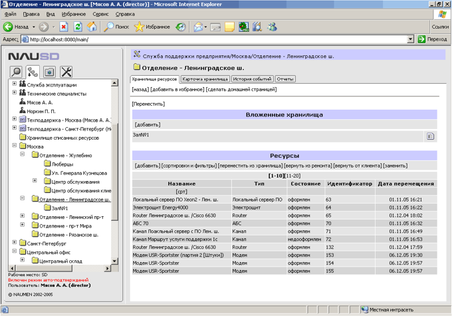The image size is (452, 316).
Task: Refresh the page with green arrows icon
Action: click(x=78, y=27)
